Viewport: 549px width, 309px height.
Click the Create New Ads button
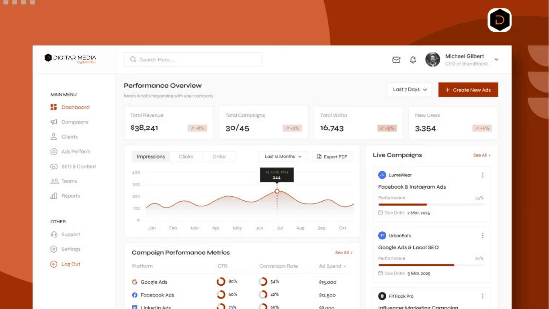point(468,89)
